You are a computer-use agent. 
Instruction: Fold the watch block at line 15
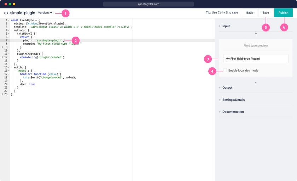pyautogui.click(x=9, y=67)
